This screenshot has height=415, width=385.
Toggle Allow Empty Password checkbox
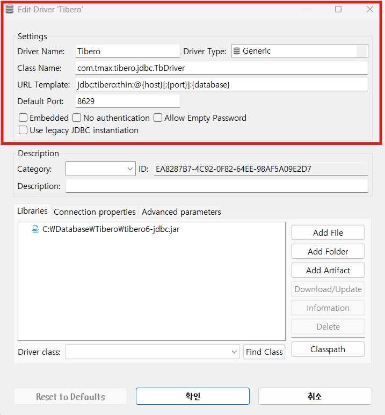click(x=158, y=118)
